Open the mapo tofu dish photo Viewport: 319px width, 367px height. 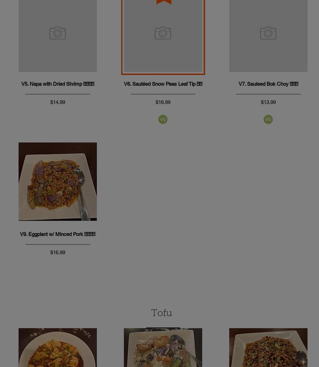pos(58,347)
